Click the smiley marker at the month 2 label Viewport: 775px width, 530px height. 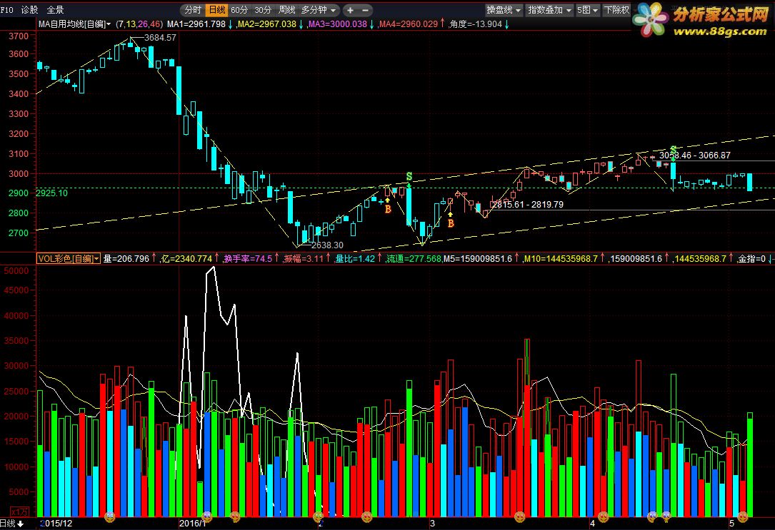pos(319,516)
